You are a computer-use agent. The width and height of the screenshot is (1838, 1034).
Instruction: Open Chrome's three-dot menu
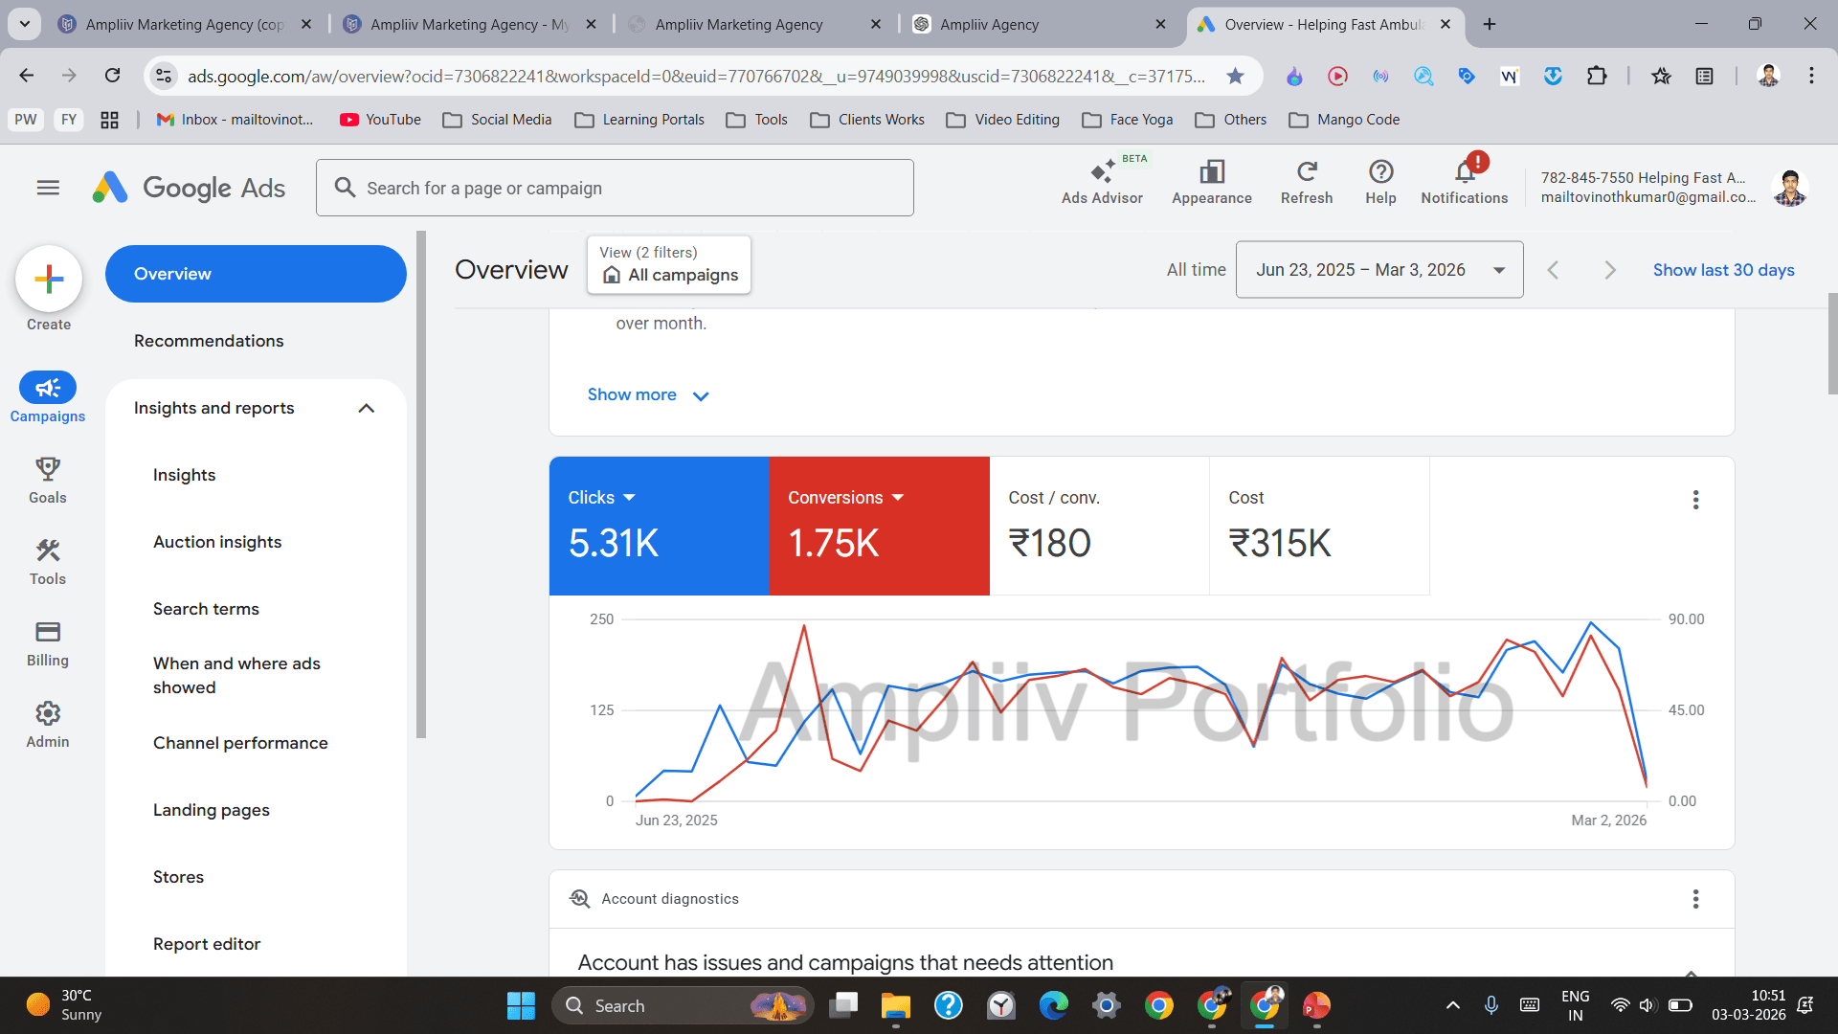click(x=1811, y=76)
